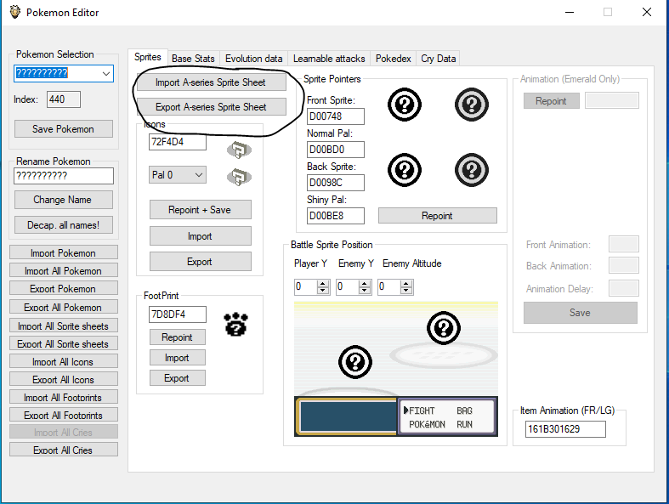This screenshot has width=669, height=504.
Task: Click the lower Pokemon icon preview
Action: tap(239, 178)
